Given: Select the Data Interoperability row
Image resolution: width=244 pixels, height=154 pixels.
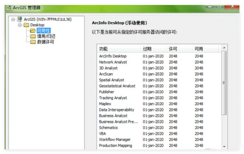Looking at the screenshot, I should (x=159, y=110).
